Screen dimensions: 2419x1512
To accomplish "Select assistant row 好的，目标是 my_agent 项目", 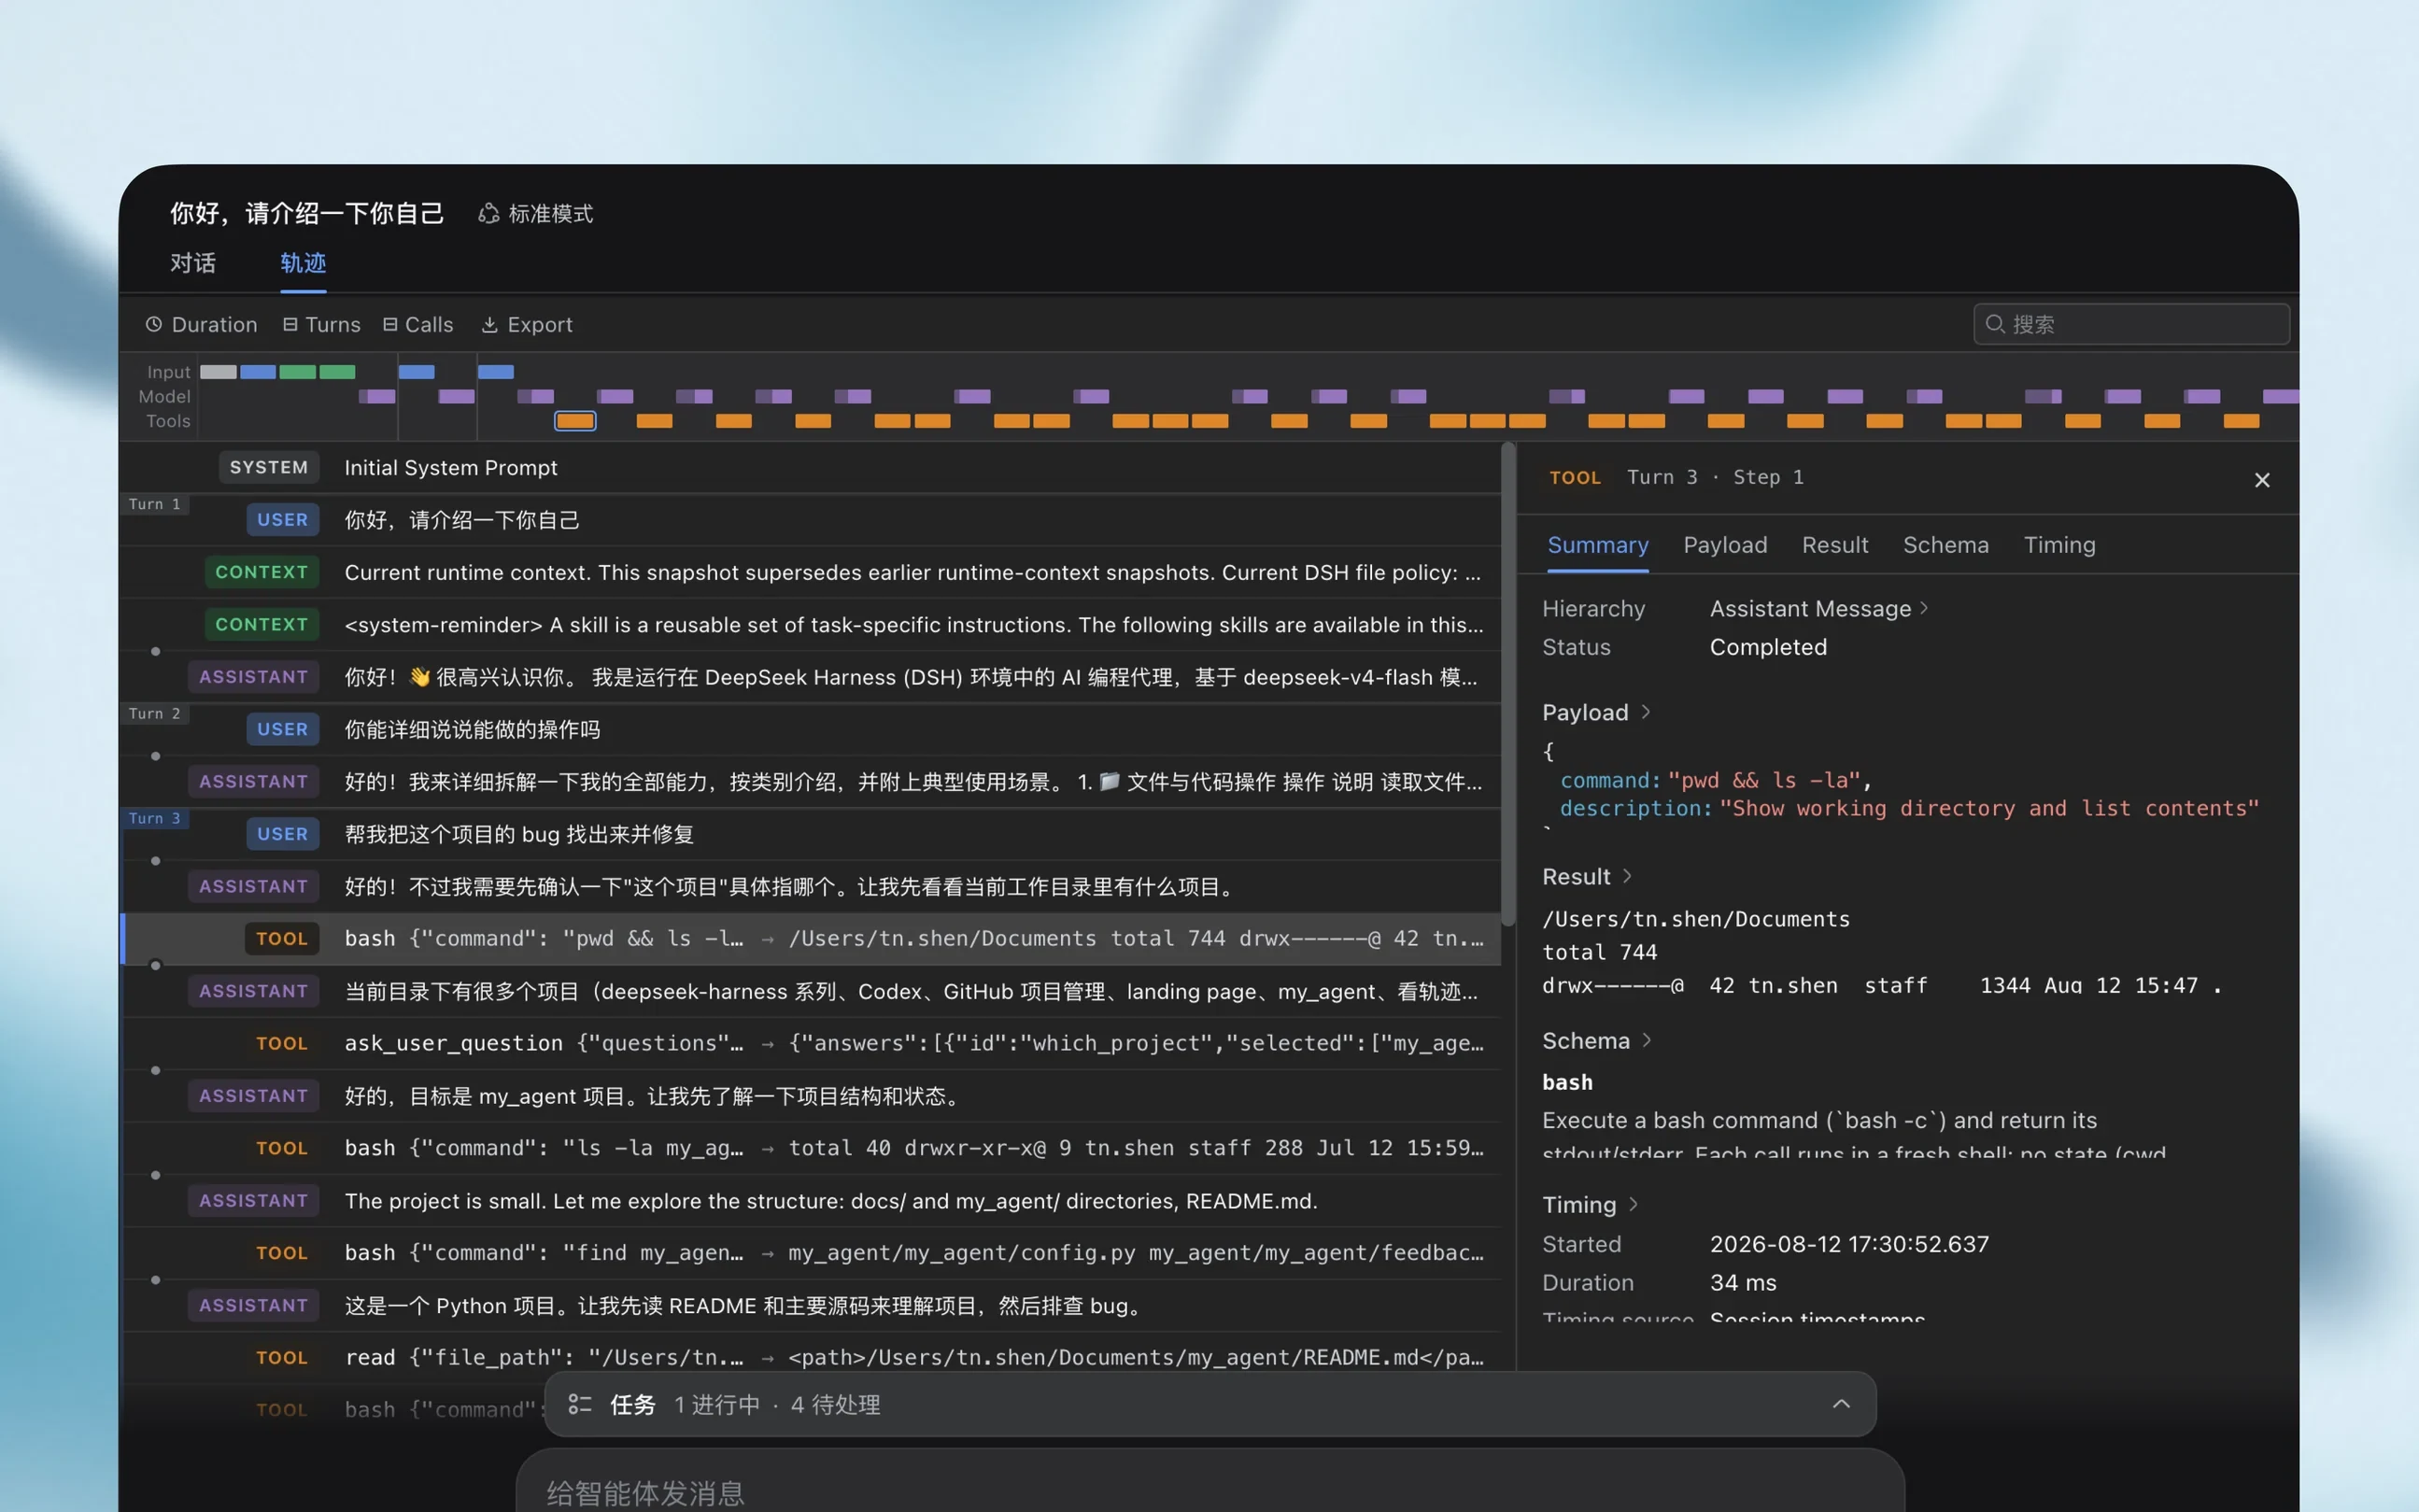I will (810, 1096).
